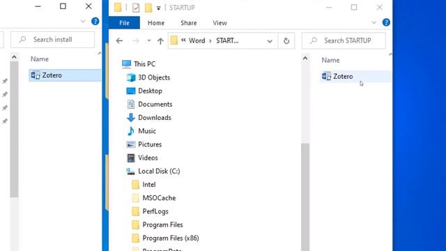
Task: Click the Local Disk drive icon
Action: [130, 171]
